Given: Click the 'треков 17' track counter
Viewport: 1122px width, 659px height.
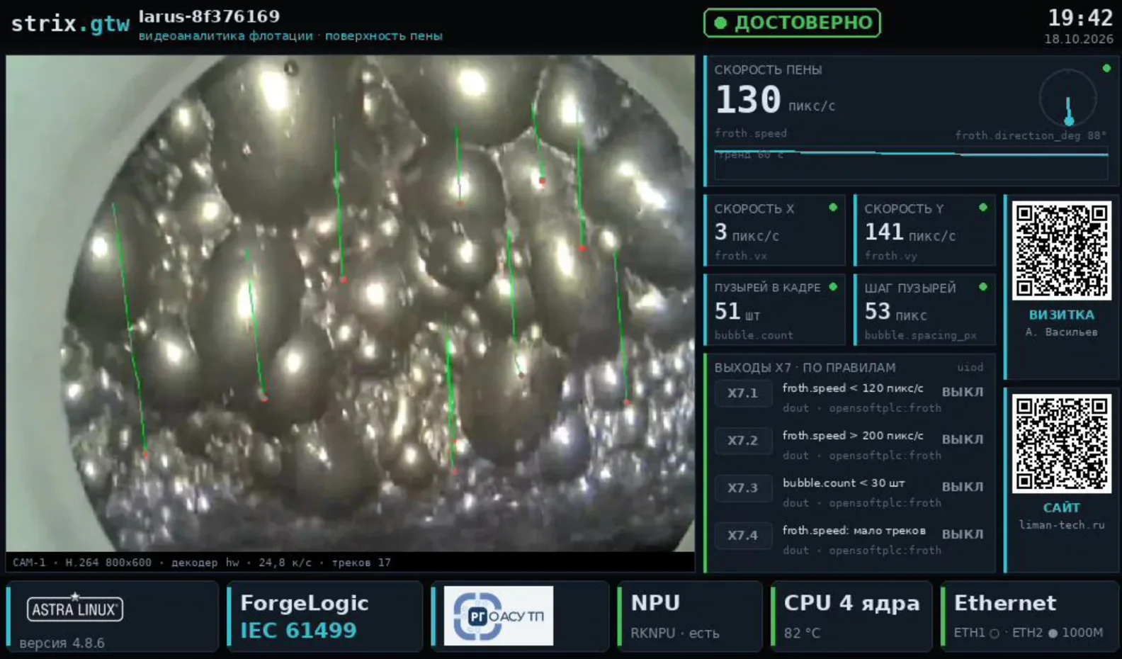Looking at the screenshot, I should coord(361,563).
